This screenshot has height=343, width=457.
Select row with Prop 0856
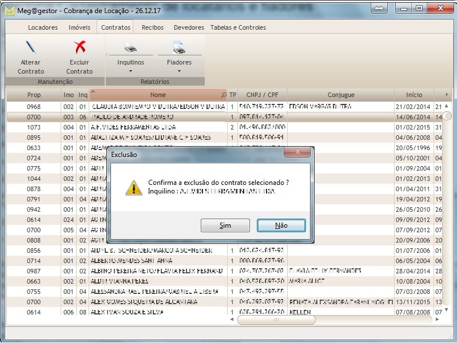tap(224, 251)
